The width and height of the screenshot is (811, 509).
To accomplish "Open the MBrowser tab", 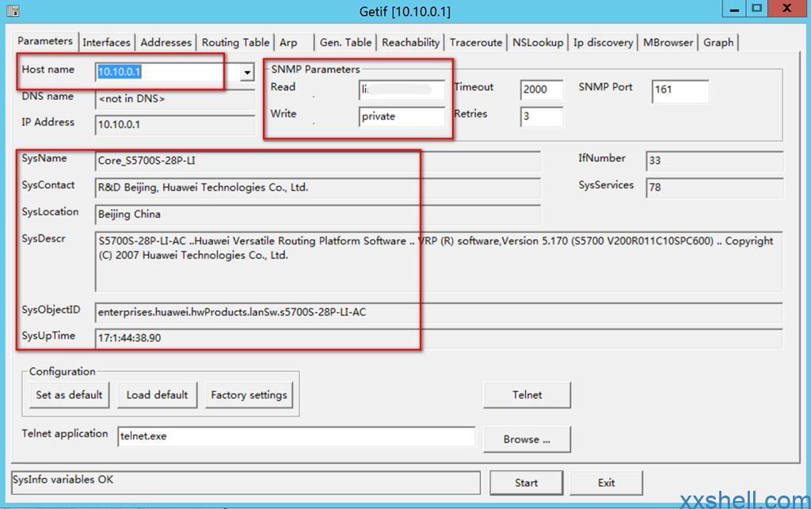I will pyautogui.click(x=668, y=43).
